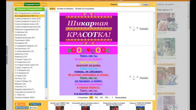
Task: Click the green-blue Нравится like button
Action: click(x=35, y=104)
